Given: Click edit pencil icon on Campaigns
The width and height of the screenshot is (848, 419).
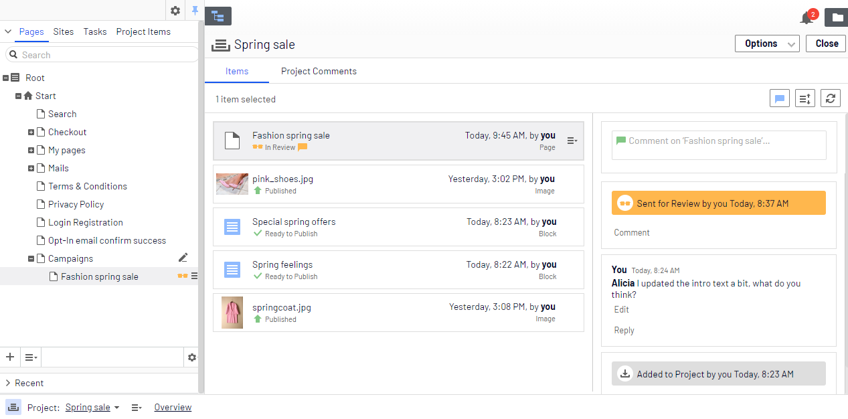Looking at the screenshot, I should click(183, 258).
